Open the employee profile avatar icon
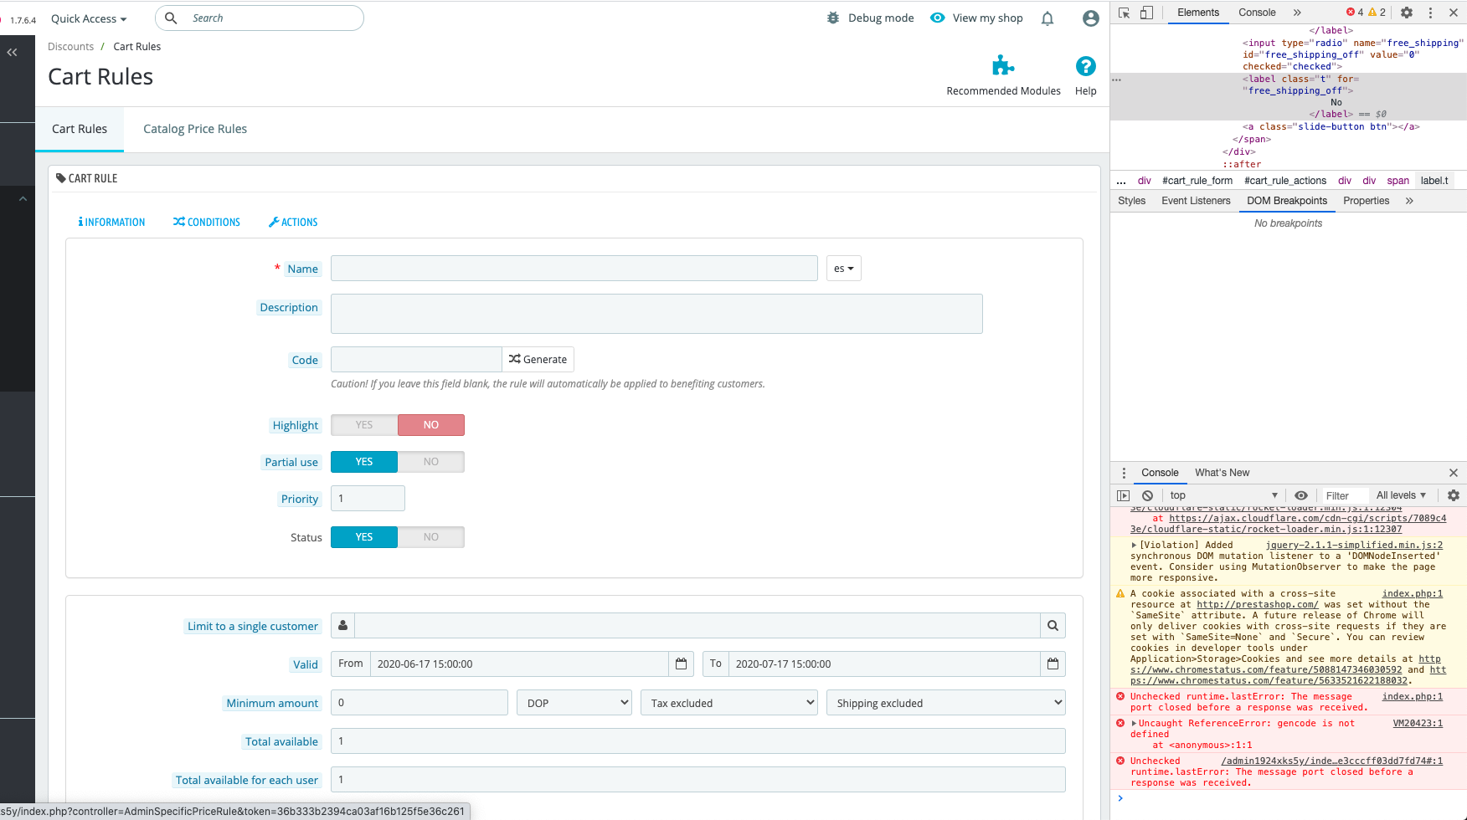Image resolution: width=1467 pixels, height=820 pixels. click(x=1090, y=18)
